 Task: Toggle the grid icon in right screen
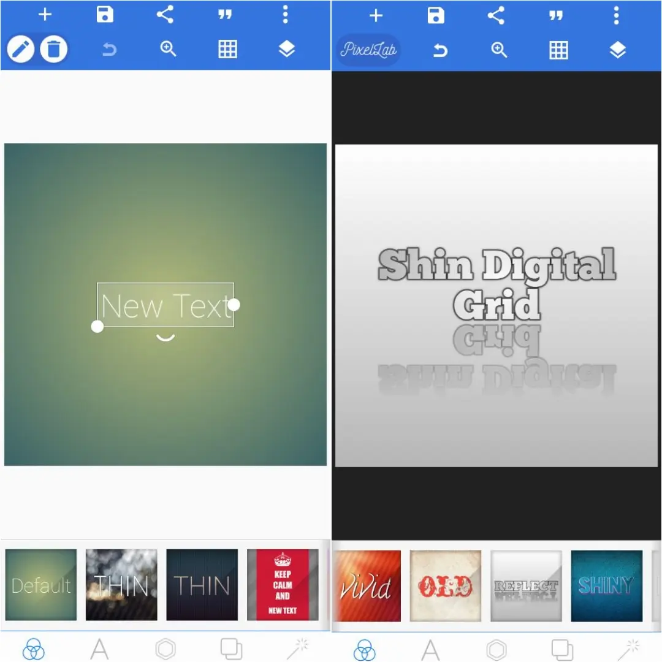(558, 50)
